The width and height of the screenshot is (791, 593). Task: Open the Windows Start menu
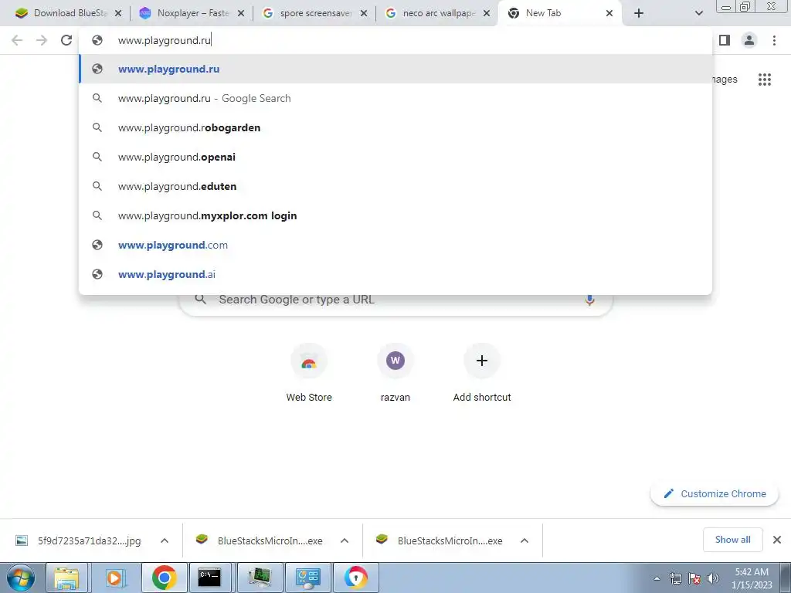21,578
